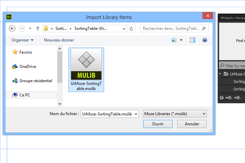
Task: Click the Groupe résidentiel network icon
Action: pos(15,81)
